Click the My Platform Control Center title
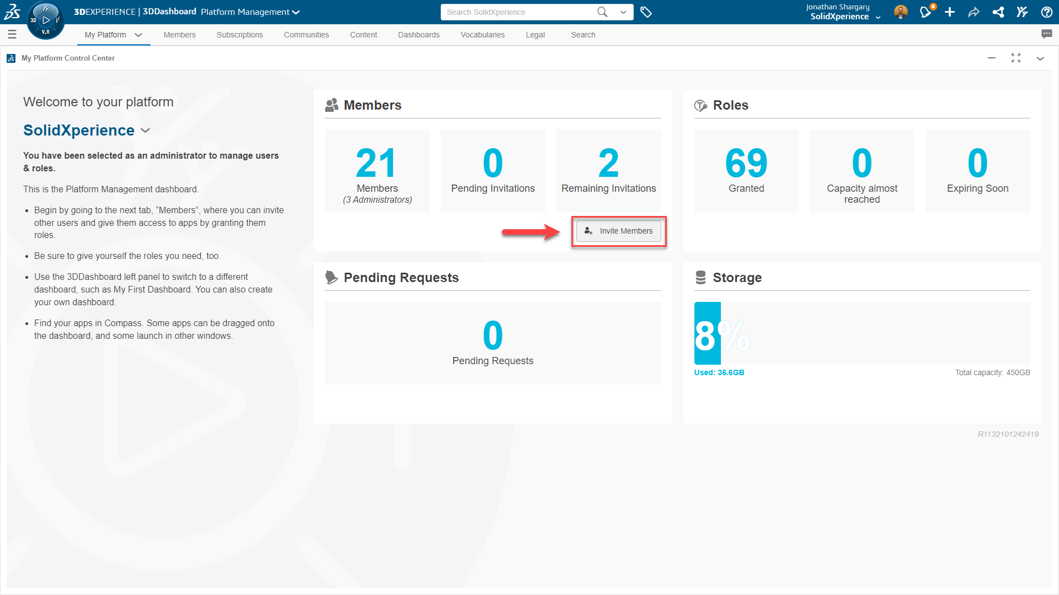 point(68,58)
